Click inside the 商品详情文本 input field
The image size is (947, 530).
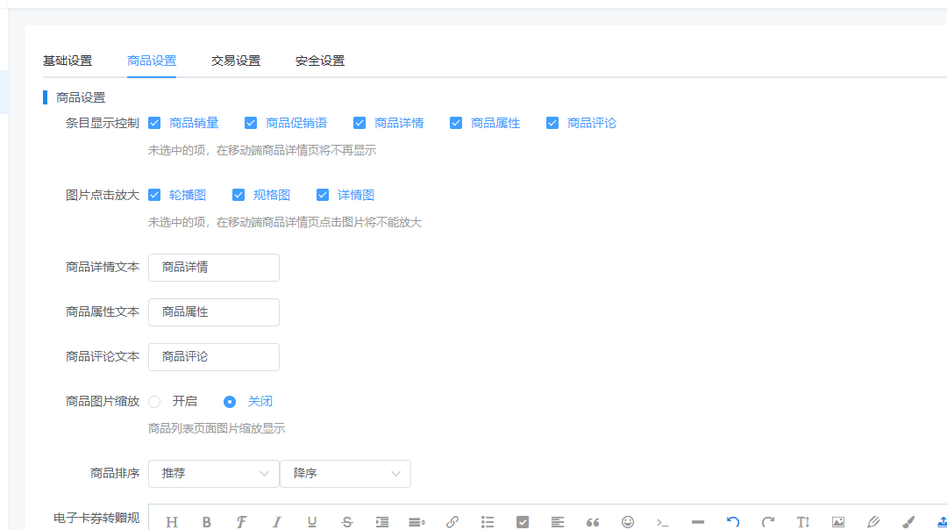(x=213, y=267)
